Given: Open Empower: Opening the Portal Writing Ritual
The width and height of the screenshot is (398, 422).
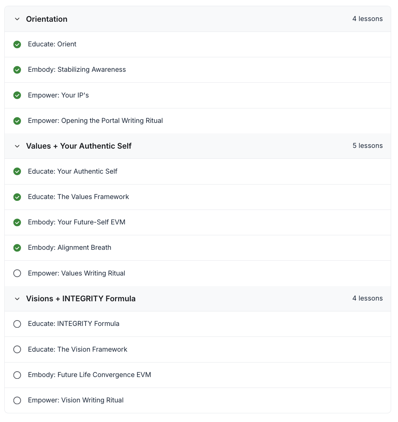Looking at the screenshot, I should pos(96,121).
